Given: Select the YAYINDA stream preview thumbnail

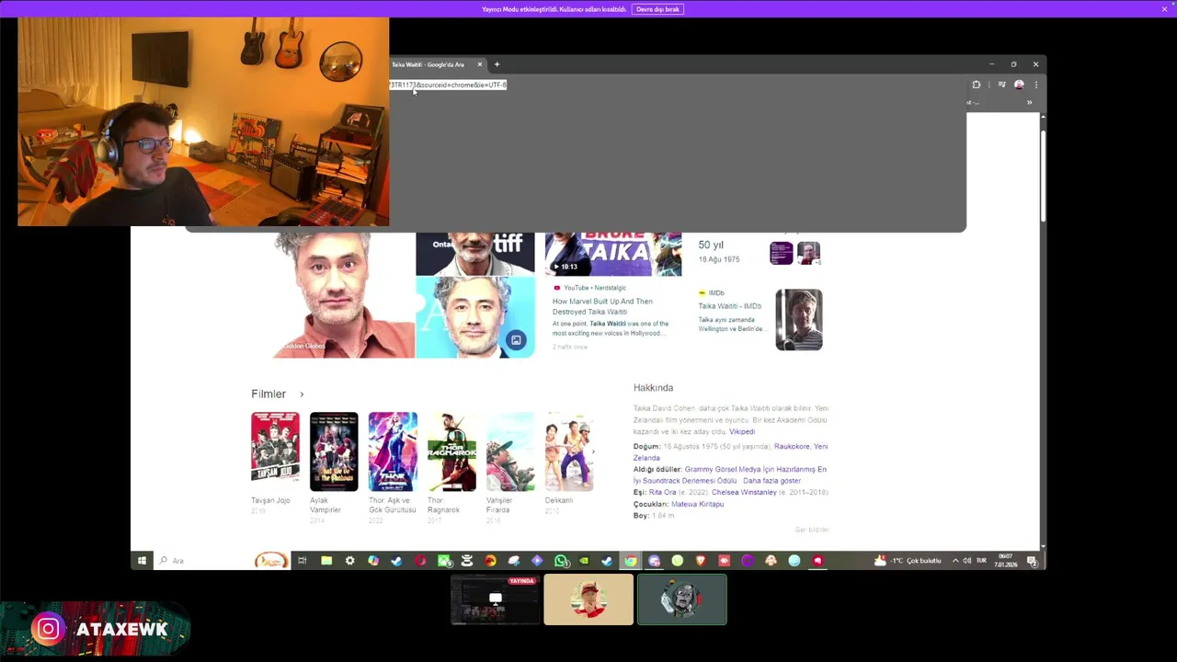Looking at the screenshot, I should click(x=495, y=599).
